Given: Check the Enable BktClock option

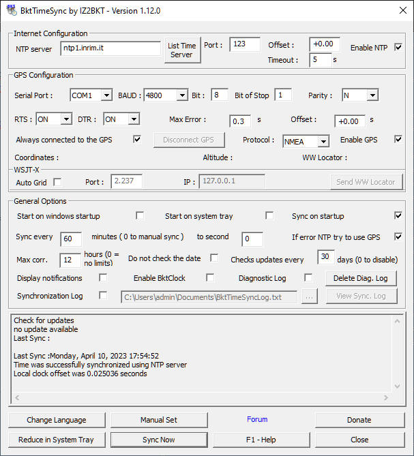Looking at the screenshot, I should point(210,277).
